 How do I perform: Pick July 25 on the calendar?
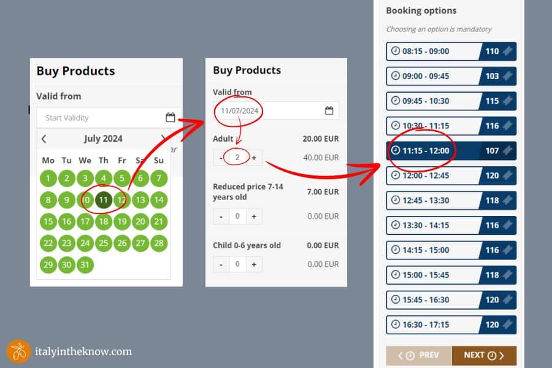[x=103, y=243]
